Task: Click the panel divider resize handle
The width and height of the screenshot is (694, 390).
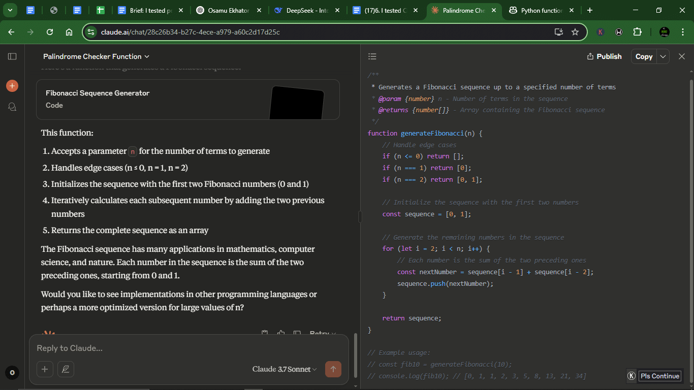Action: [360, 217]
